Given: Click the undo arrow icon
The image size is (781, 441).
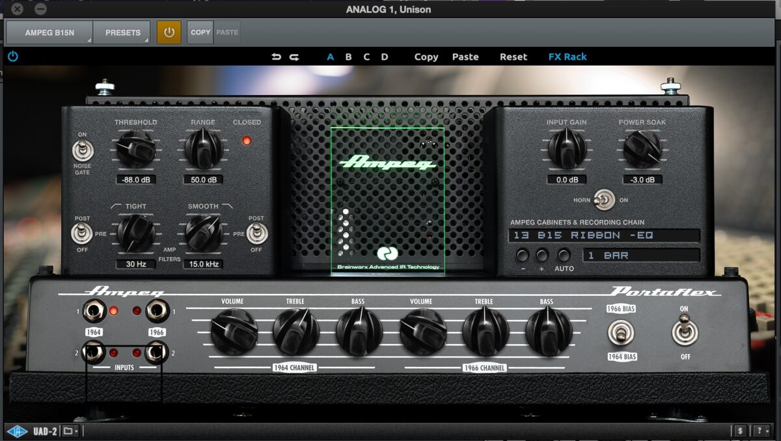Looking at the screenshot, I should click(x=277, y=57).
